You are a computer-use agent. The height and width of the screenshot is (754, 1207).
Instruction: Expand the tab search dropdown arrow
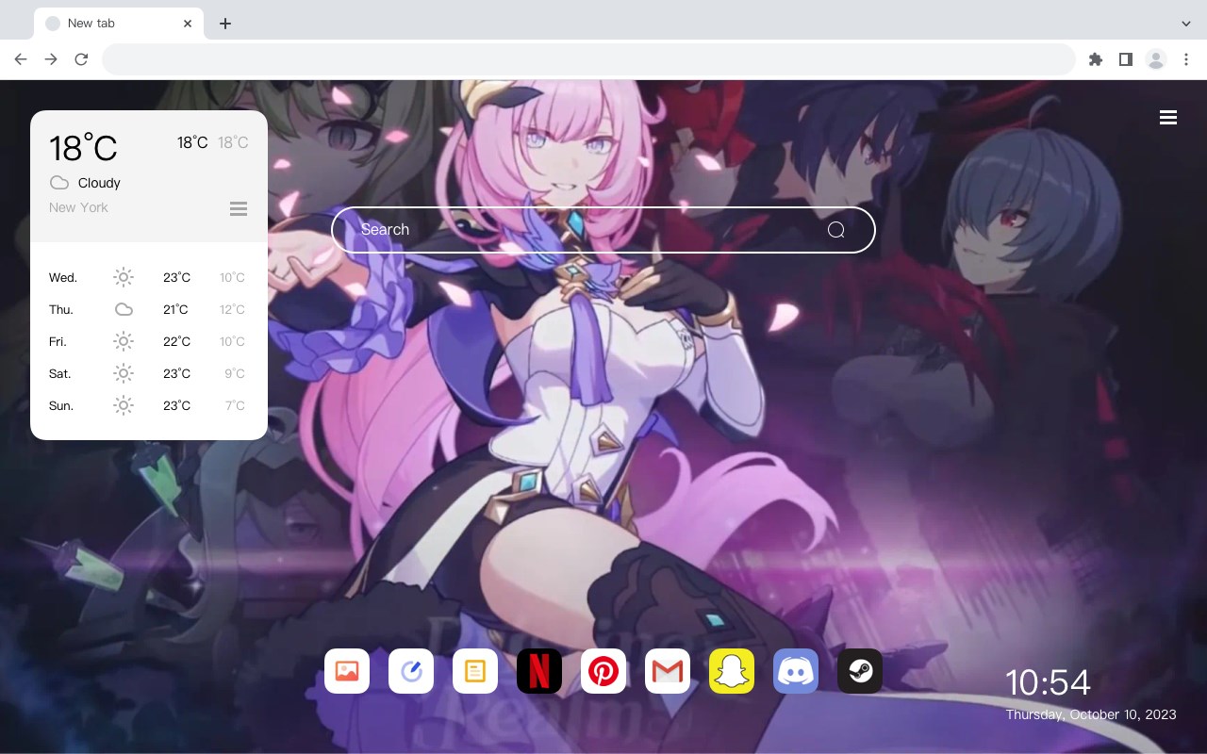1186,24
